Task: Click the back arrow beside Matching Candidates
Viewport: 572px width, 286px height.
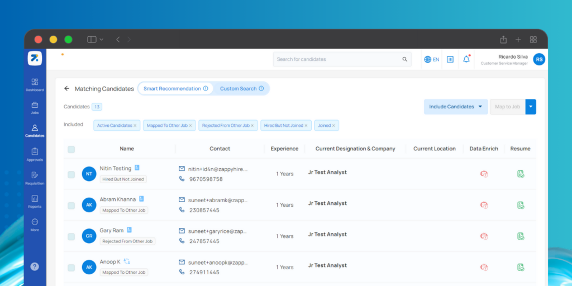Action: [67, 89]
